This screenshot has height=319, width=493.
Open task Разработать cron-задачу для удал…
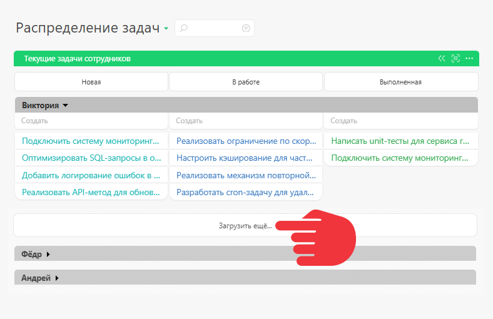(x=245, y=193)
